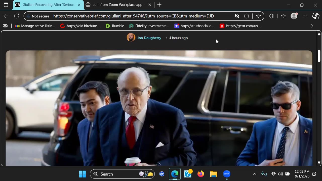322x181 pixels.
Task: Close the Giuliani Recovering tab
Action: point(79,5)
